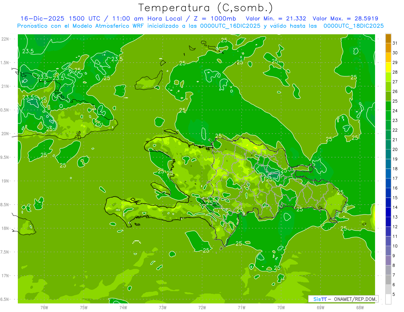
Task: Click the '68W' longitude axis label
Action: click(x=360, y=308)
